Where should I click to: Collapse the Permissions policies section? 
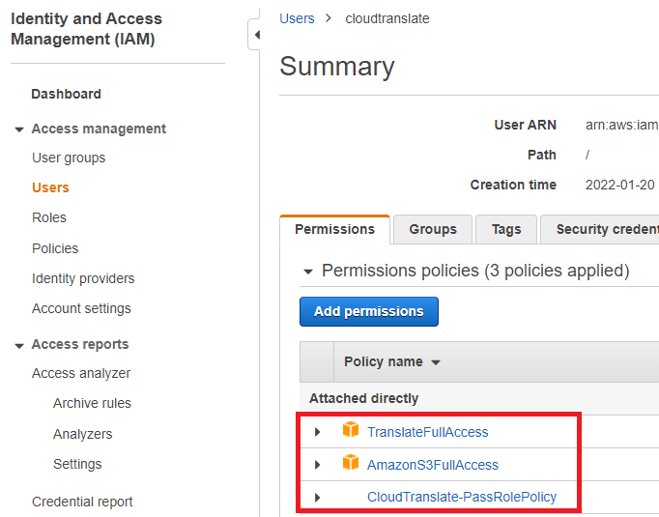pyautogui.click(x=308, y=272)
